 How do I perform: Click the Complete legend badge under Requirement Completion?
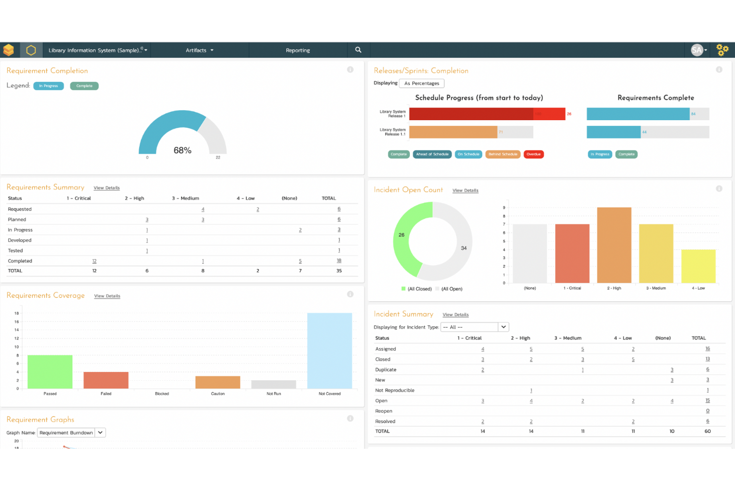84,86
